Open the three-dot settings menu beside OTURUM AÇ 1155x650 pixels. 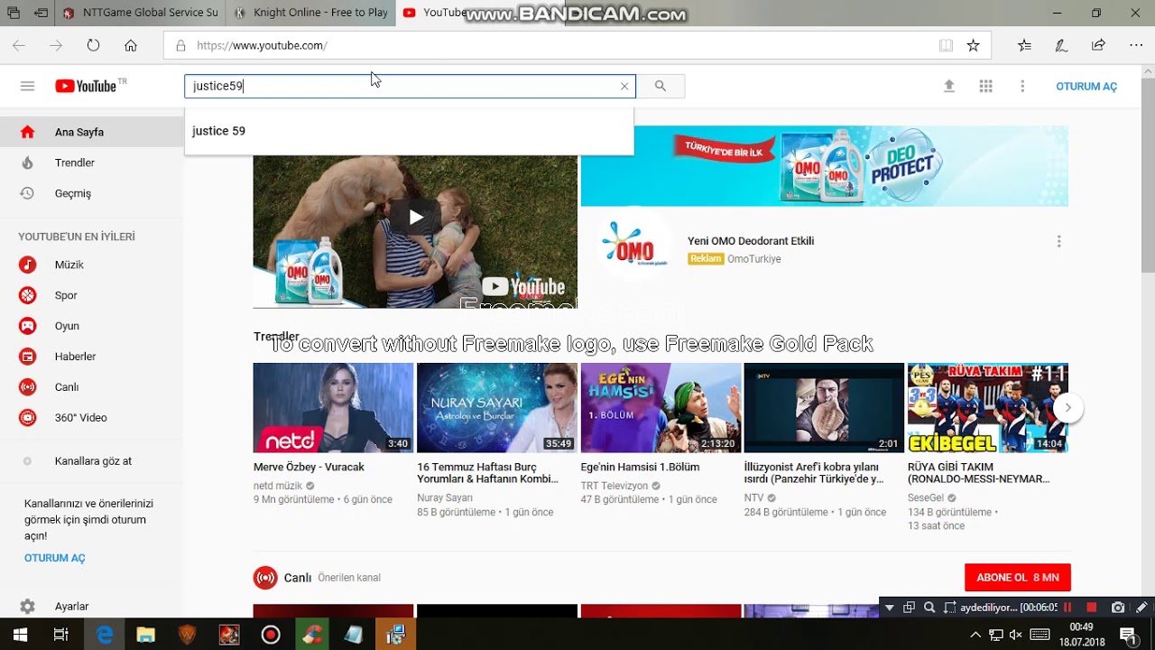tap(1022, 86)
